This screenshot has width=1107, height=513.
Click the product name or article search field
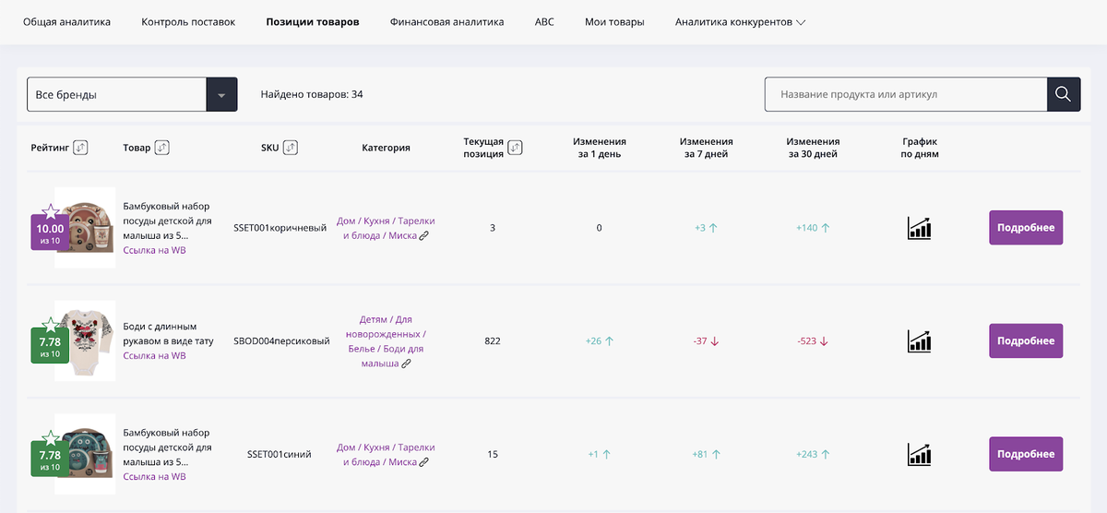pos(905,94)
